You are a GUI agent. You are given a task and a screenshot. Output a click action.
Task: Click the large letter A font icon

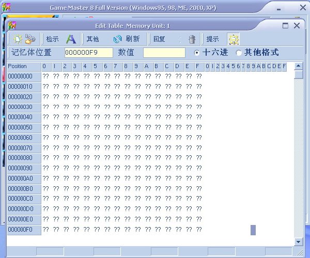coord(71,39)
